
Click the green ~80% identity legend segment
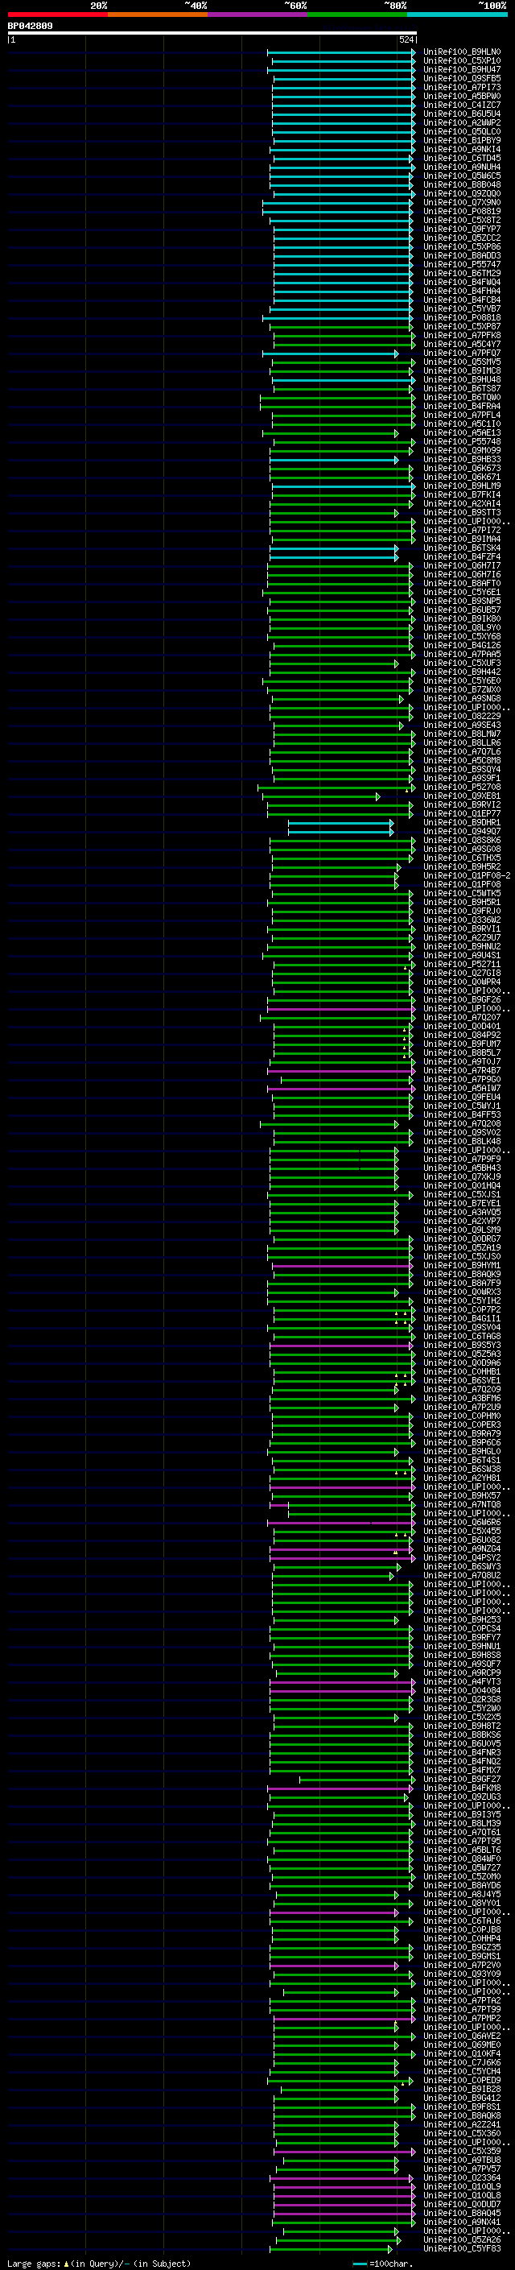(x=357, y=14)
